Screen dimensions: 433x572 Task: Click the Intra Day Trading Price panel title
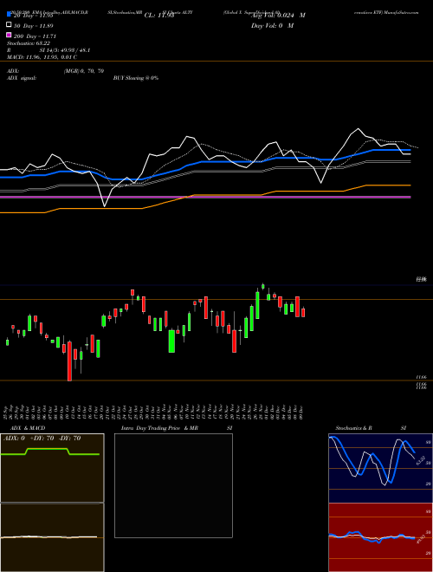point(177,428)
